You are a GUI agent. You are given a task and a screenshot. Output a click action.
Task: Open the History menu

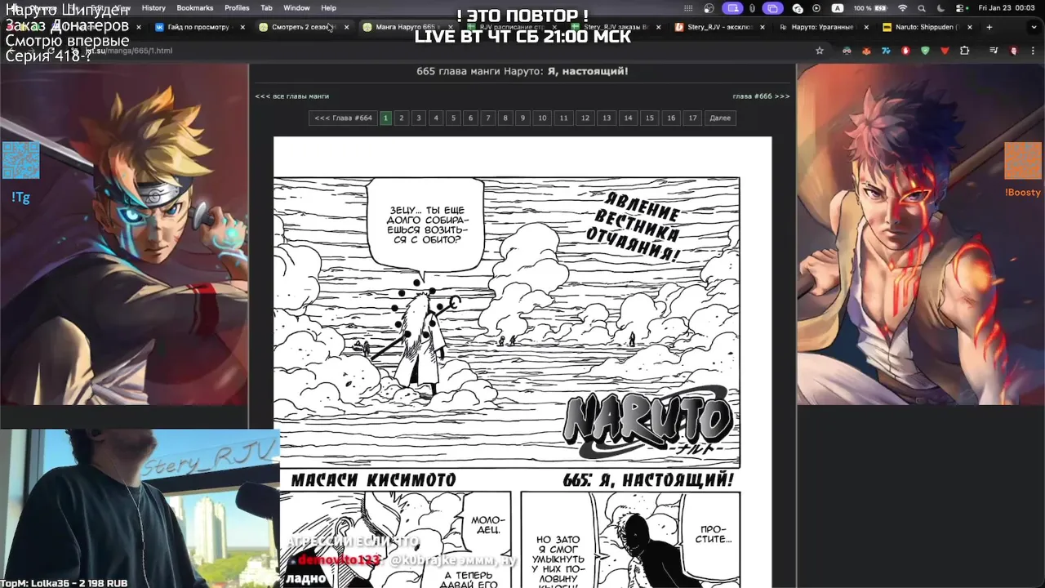[153, 8]
